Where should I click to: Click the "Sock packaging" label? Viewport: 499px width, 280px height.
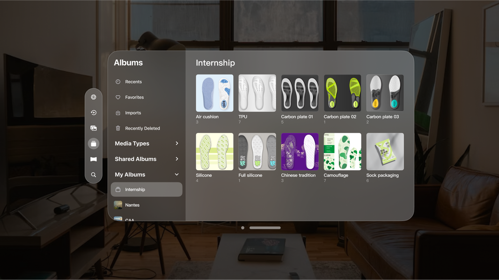click(x=382, y=175)
